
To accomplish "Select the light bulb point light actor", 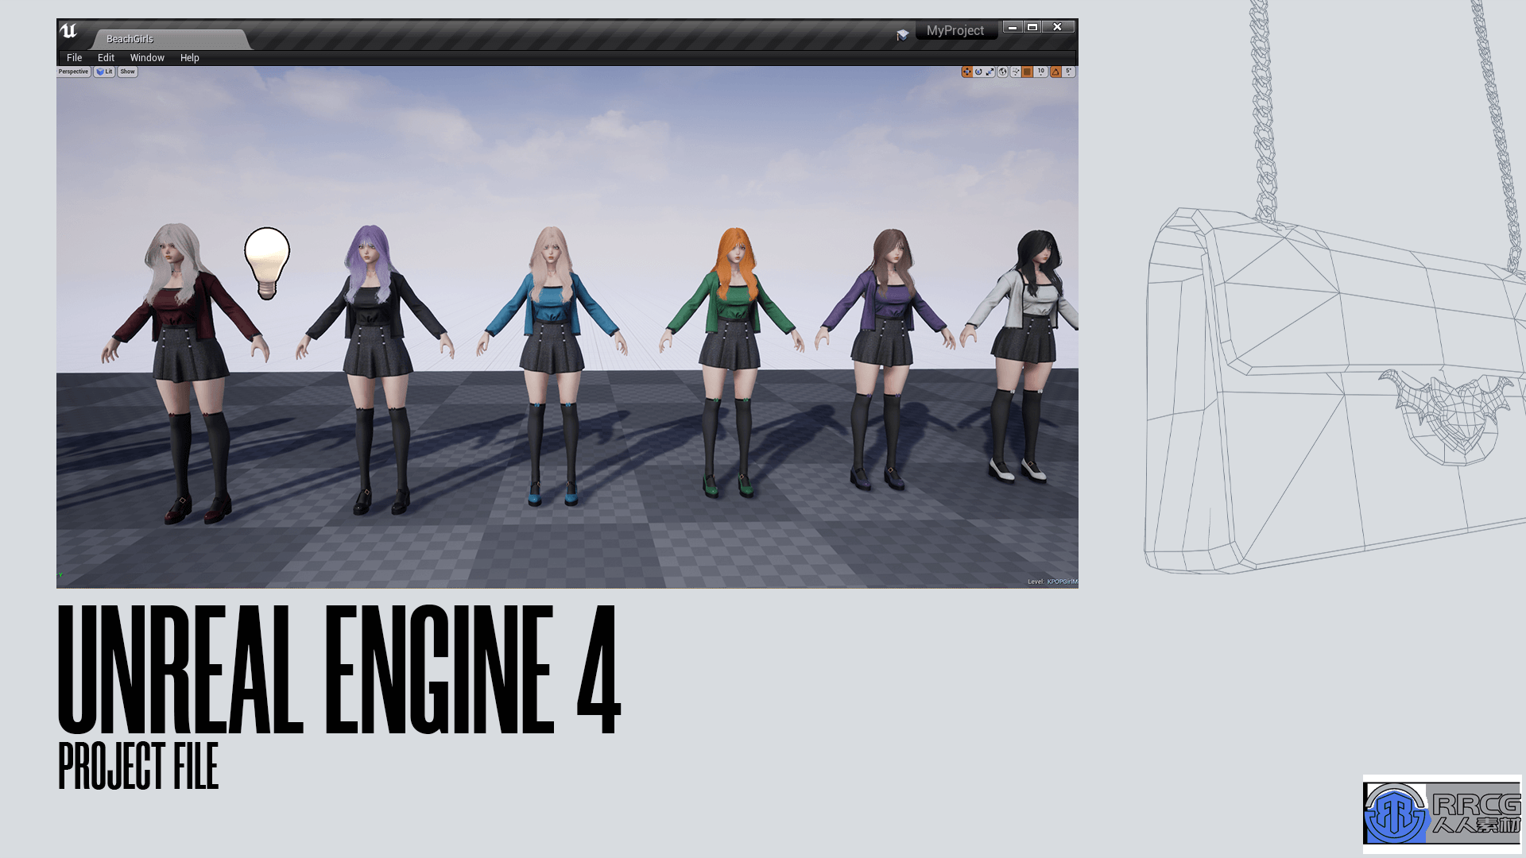I will click(x=267, y=263).
